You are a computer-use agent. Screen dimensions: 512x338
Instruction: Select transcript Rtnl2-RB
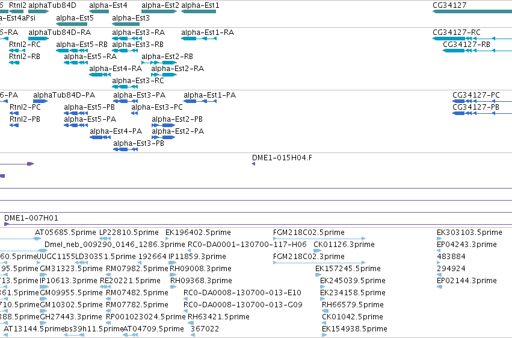point(25,57)
